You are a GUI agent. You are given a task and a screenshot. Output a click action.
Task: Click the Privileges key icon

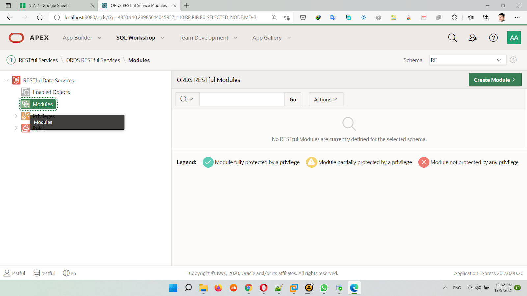click(25, 116)
